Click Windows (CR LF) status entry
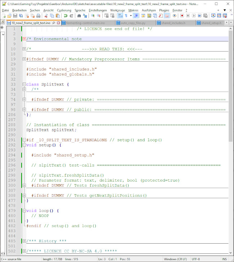 175,259
